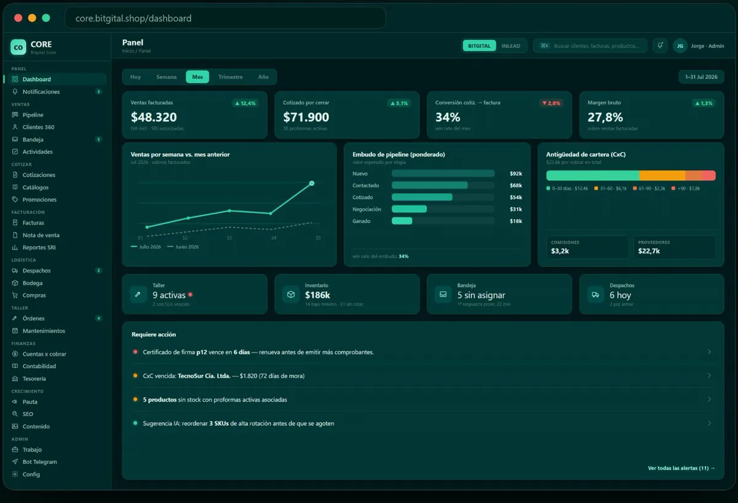Click the Bot Telegram icon
Image resolution: width=738 pixels, height=503 pixels.
point(15,462)
